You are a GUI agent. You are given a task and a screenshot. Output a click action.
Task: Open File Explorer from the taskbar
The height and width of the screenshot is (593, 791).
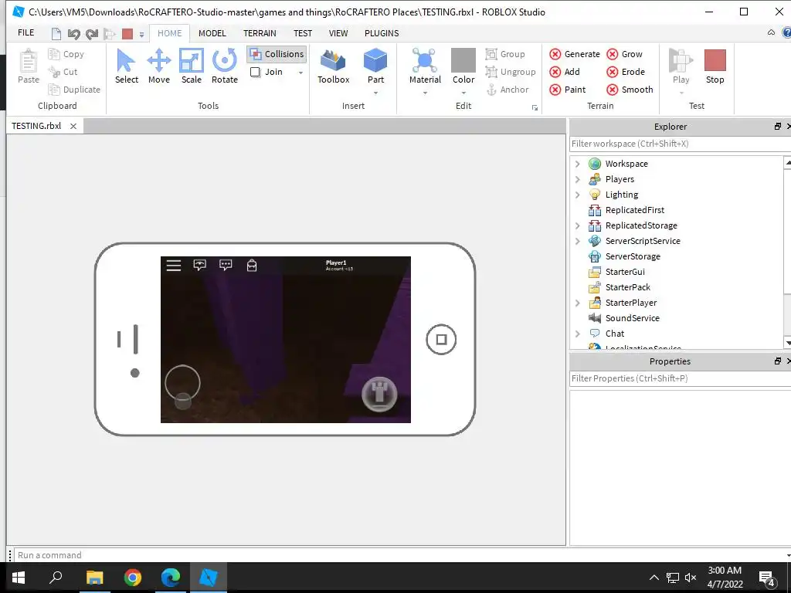coord(94,578)
